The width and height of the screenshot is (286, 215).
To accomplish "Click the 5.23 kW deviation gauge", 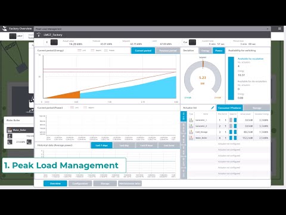I will tap(203, 78).
